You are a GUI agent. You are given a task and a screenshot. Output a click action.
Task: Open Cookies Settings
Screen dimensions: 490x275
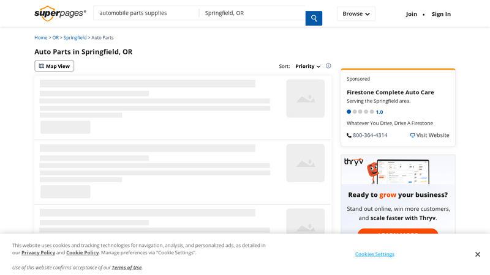[x=375, y=254]
